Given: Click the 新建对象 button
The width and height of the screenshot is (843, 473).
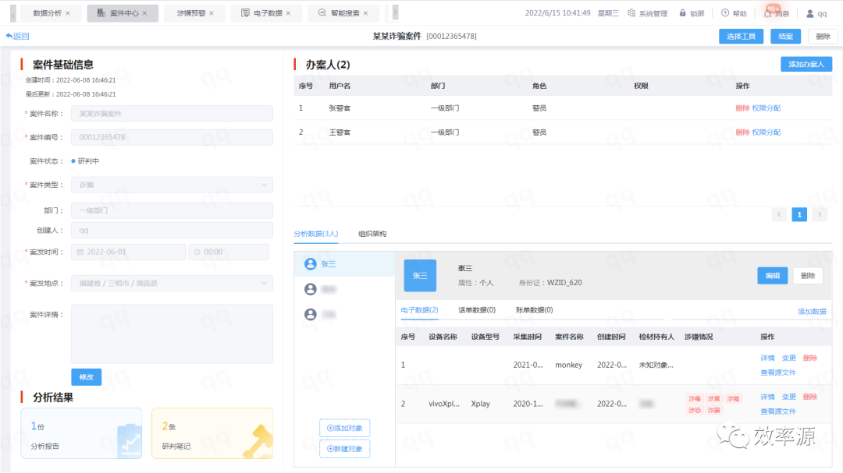Looking at the screenshot, I should [345, 448].
